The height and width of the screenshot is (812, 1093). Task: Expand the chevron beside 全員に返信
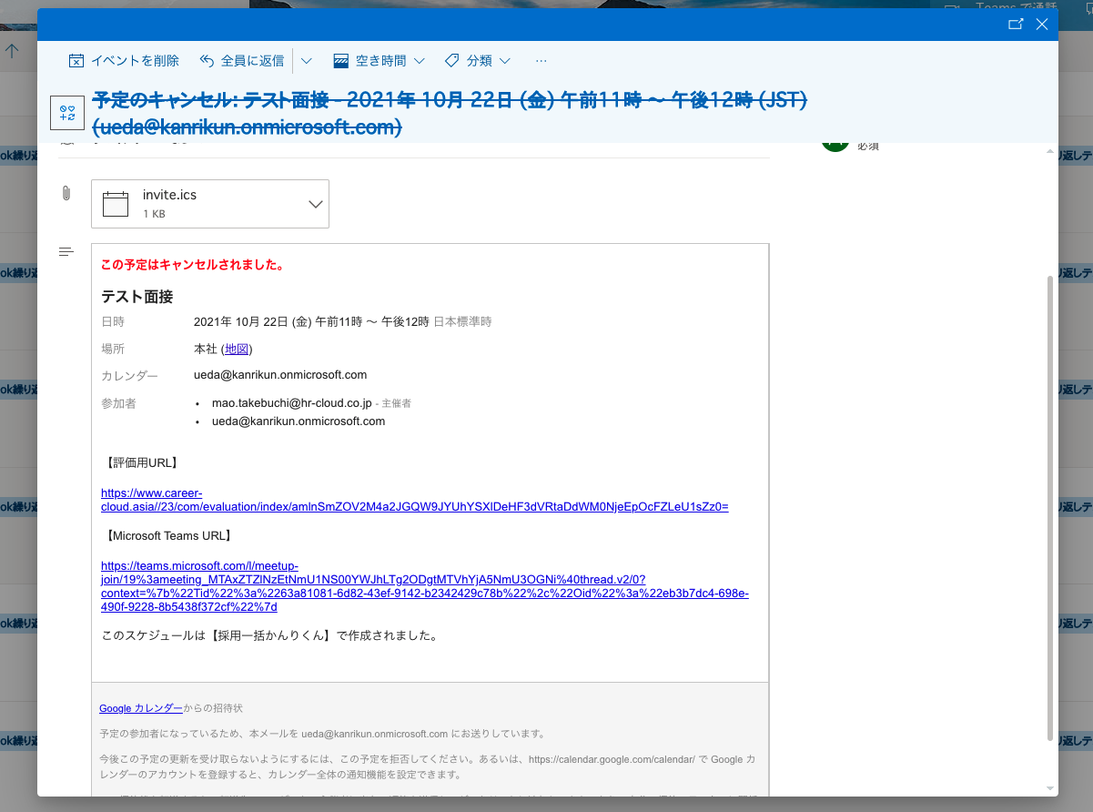pos(306,61)
